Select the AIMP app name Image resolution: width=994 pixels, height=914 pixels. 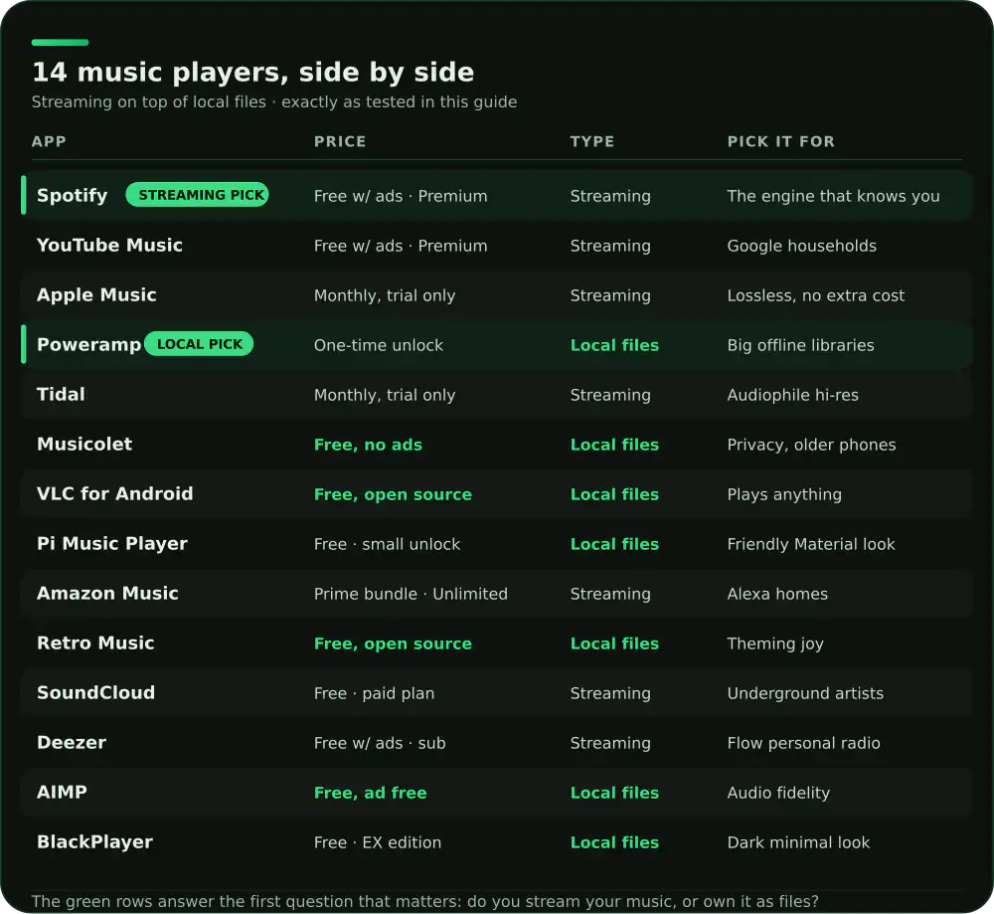point(62,792)
